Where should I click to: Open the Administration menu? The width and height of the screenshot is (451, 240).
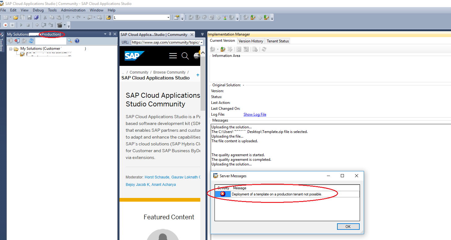(73, 10)
